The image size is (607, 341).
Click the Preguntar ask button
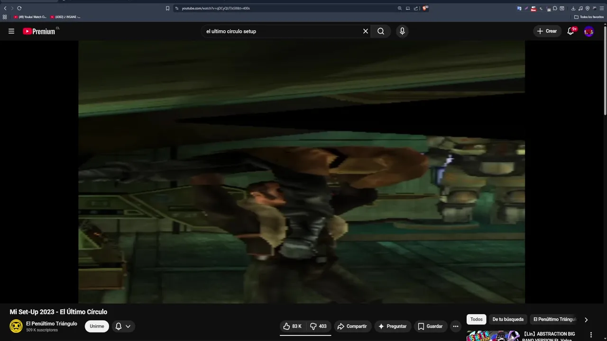[x=392, y=326]
